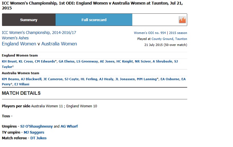Open ICC Women's Championship, 2014-2016/17 link
The height and width of the screenshot is (147, 233).
point(39,33)
